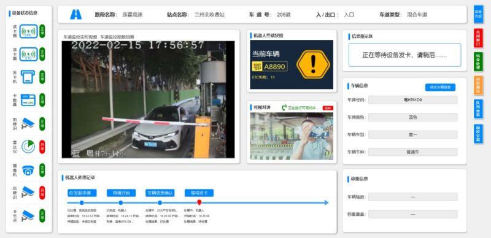491x238 pixels.
Task: Click the video intercom thumbnail feed
Action: point(292,136)
